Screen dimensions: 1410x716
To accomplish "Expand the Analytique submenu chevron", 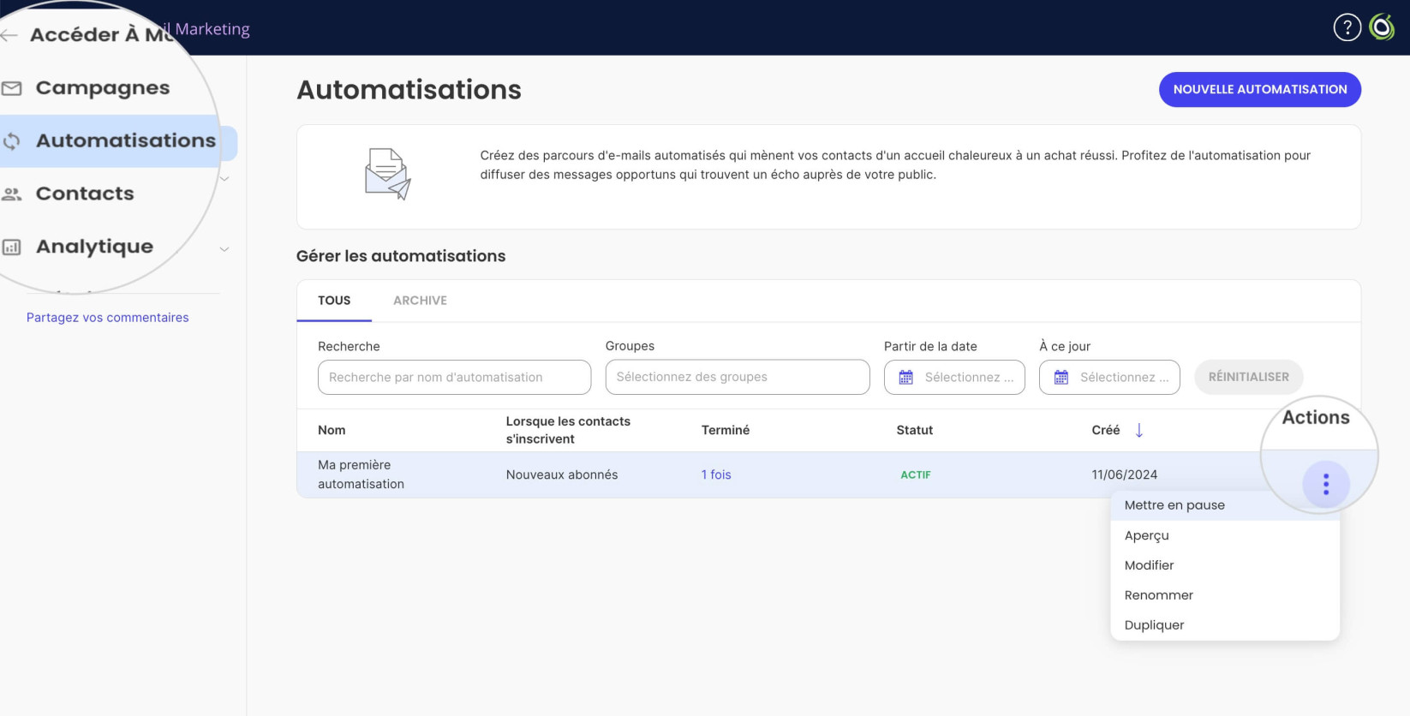I will coord(224,249).
